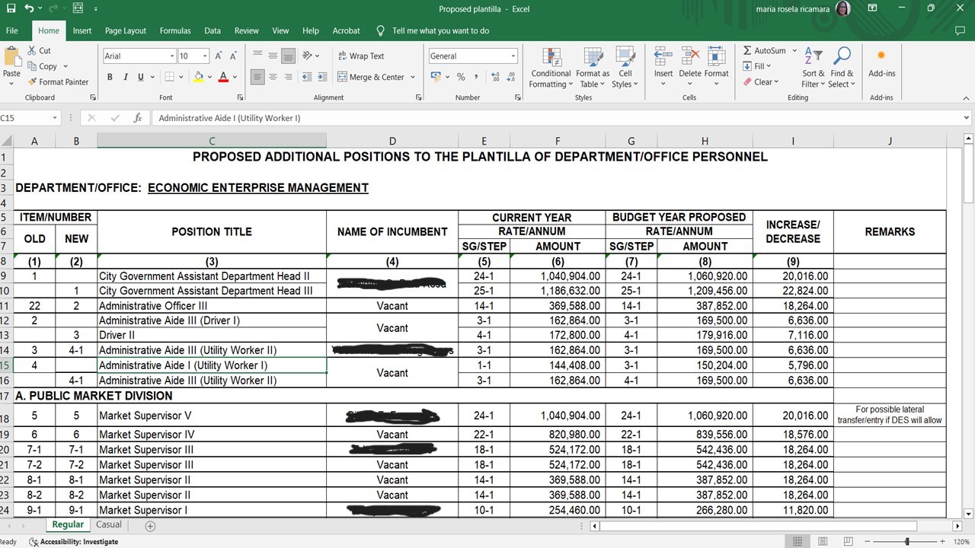Screen dimensions: 975x548
Task: Apply cell borders with the Borders icon
Action: coord(169,77)
